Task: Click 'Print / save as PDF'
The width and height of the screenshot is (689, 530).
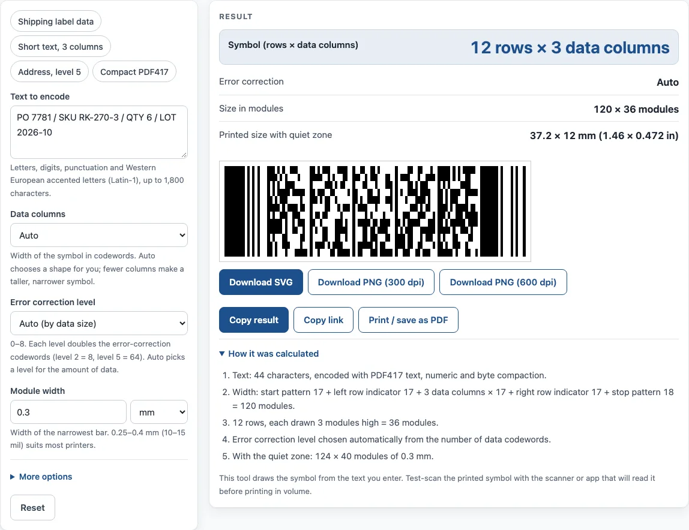Action: 408,320
